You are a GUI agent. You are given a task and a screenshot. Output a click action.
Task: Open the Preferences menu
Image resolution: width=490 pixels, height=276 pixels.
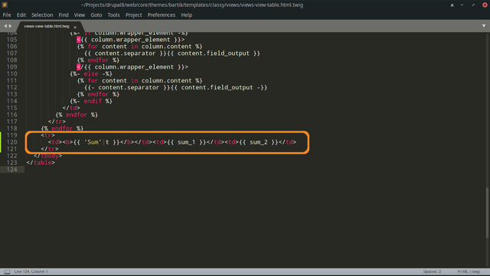point(162,15)
